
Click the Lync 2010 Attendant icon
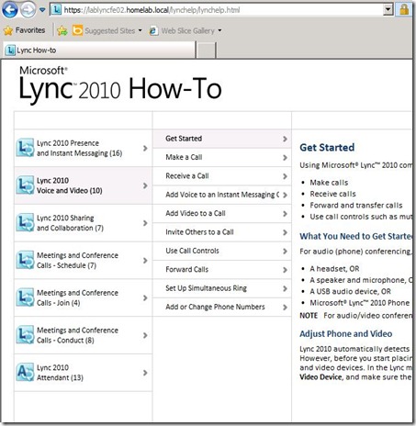pos(25,373)
